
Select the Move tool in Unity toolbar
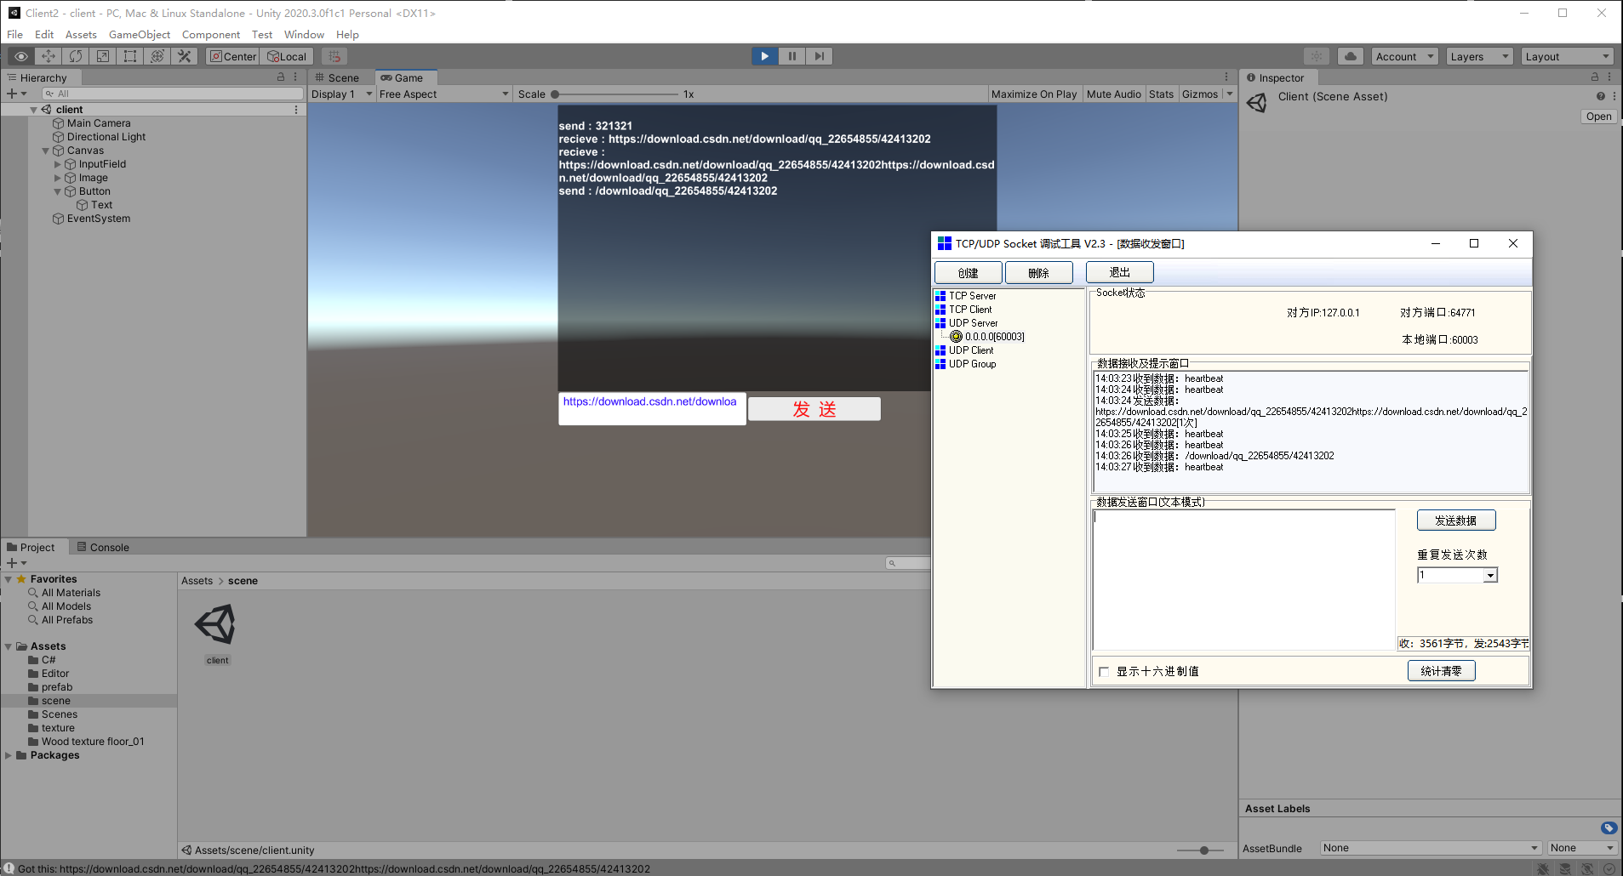click(x=49, y=56)
